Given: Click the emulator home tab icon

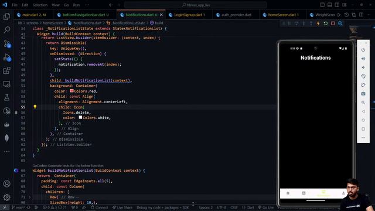Looking at the screenshot, I should 288,193.
